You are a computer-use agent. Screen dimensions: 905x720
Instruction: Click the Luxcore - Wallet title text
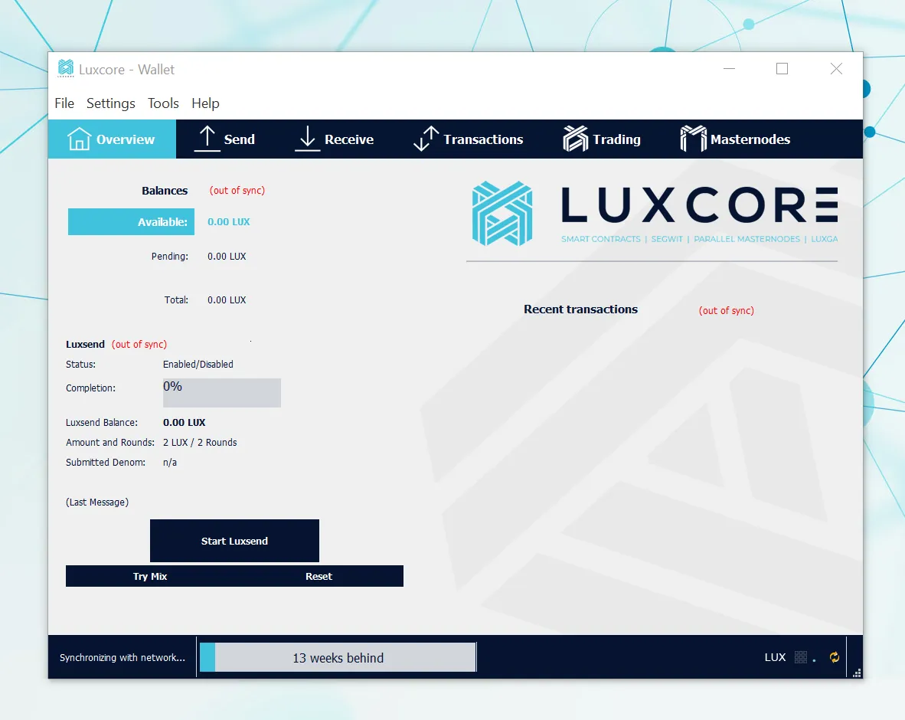(x=126, y=69)
